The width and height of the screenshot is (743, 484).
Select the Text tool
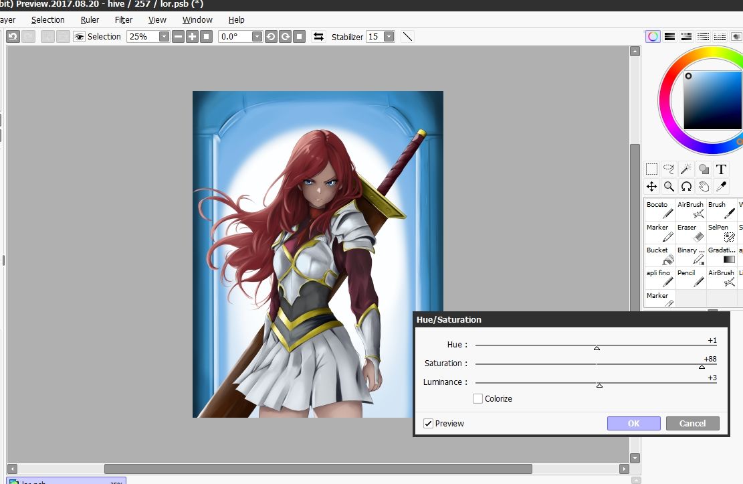coord(721,169)
